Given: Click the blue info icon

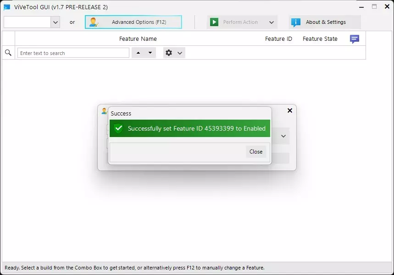Looking at the screenshot, I should pyautogui.click(x=296, y=22).
